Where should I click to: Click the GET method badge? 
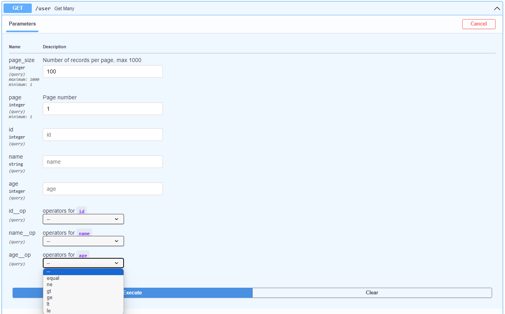tap(18, 8)
